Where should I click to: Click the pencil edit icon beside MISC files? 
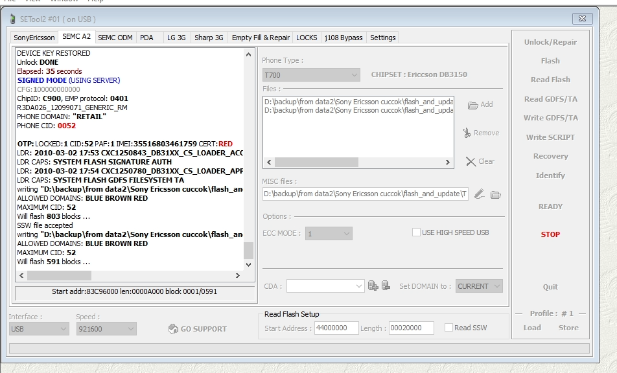479,194
